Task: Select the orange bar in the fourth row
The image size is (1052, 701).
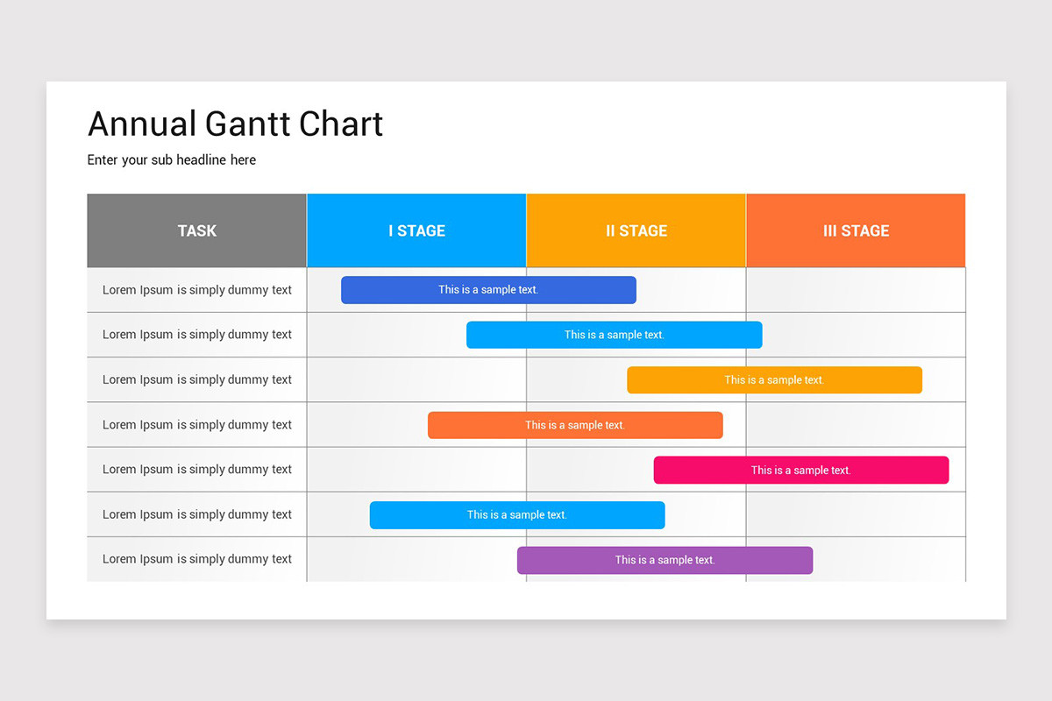Action: tap(575, 425)
